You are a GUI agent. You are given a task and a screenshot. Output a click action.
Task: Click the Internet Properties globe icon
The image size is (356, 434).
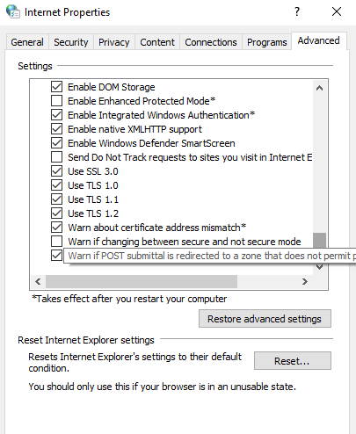click(x=13, y=11)
